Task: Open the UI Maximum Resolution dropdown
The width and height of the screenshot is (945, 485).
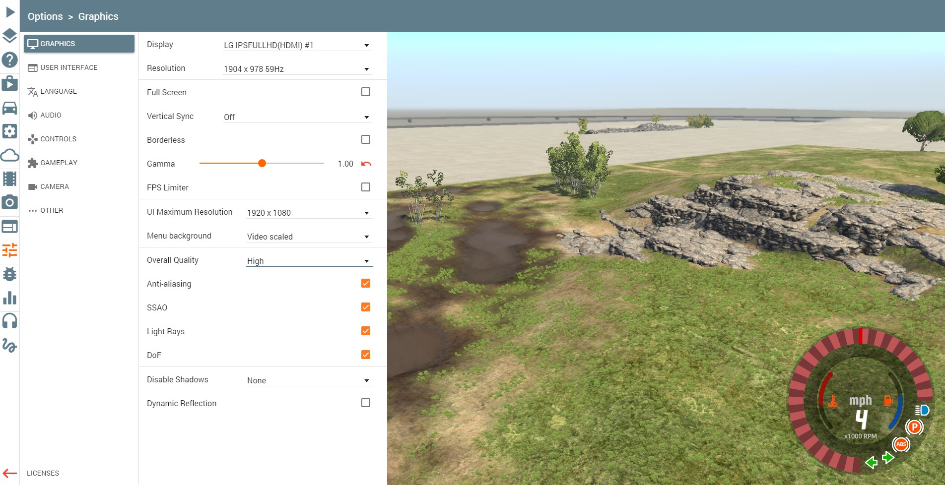Action: pyautogui.click(x=309, y=213)
